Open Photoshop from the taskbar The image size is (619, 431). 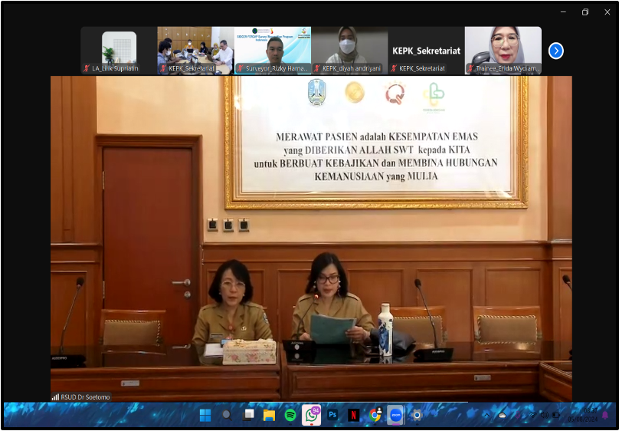pos(332,415)
